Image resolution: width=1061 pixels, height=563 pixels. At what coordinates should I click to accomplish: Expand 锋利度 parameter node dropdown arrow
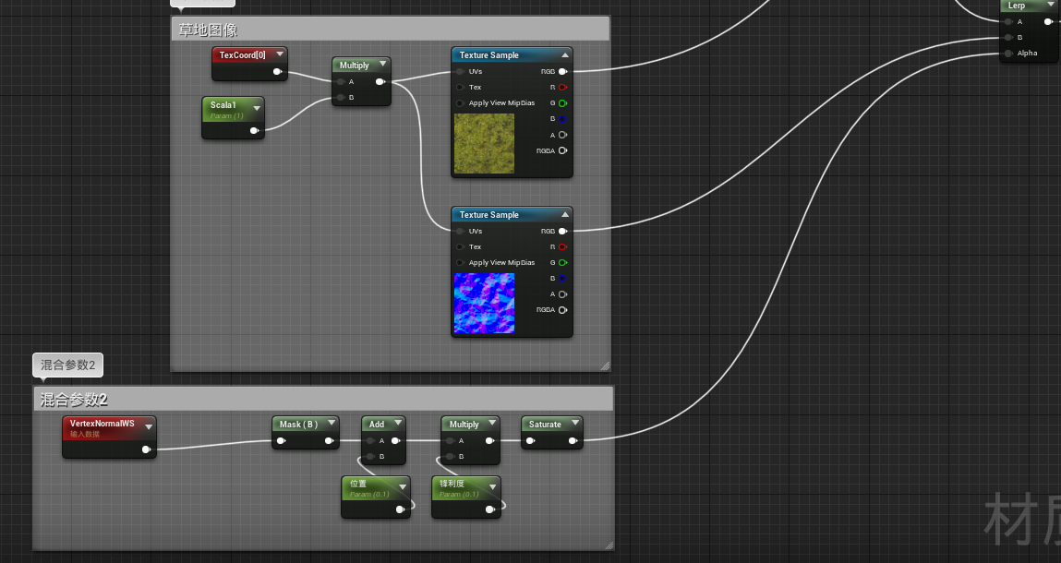(x=492, y=486)
